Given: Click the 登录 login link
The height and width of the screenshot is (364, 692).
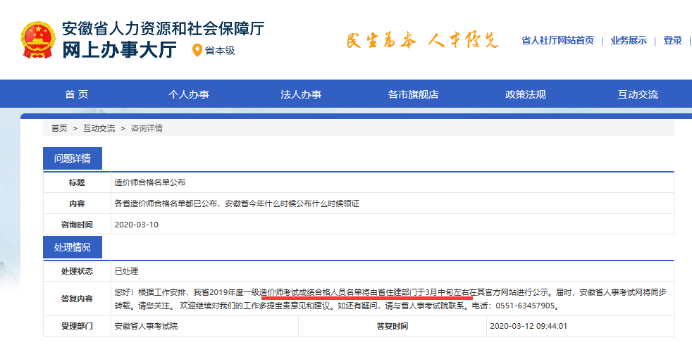Looking at the screenshot, I should pyautogui.click(x=673, y=41).
